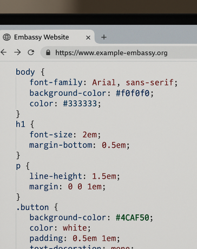Open a new tab with the plus icon
Viewport: 197px width, 249px height.
point(104,37)
